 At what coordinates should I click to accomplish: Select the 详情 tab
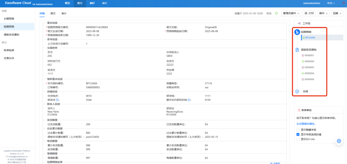(42, 13)
